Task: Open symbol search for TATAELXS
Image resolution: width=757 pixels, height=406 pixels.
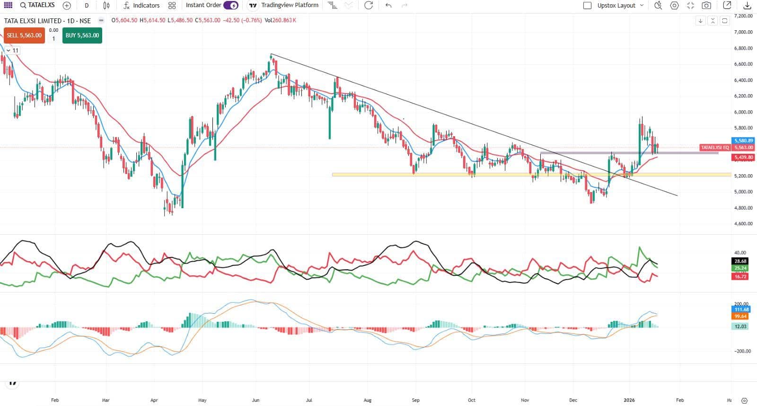Action: click(x=37, y=5)
